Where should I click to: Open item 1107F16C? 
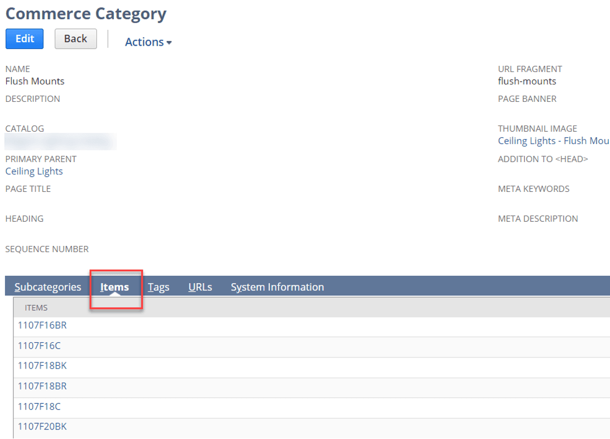pos(39,346)
